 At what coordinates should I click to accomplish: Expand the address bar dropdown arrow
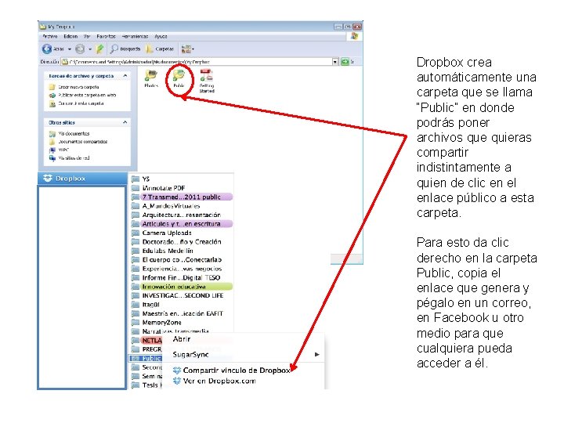tap(335, 62)
